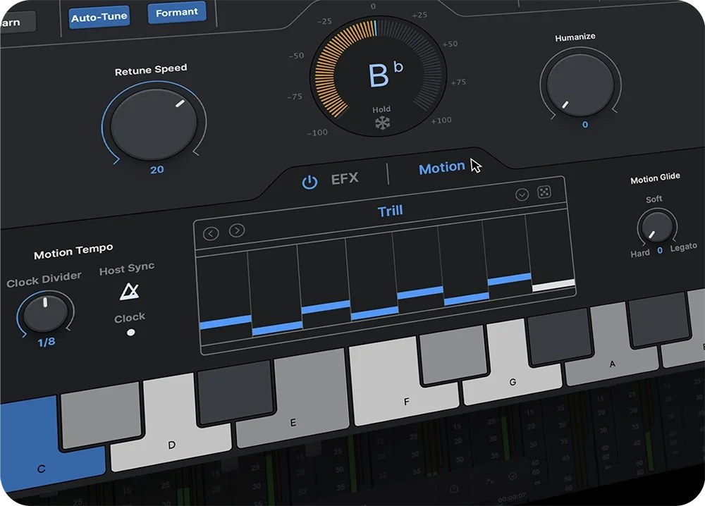Select the Clock radio dot
The image size is (705, 506).
point(131,333)
